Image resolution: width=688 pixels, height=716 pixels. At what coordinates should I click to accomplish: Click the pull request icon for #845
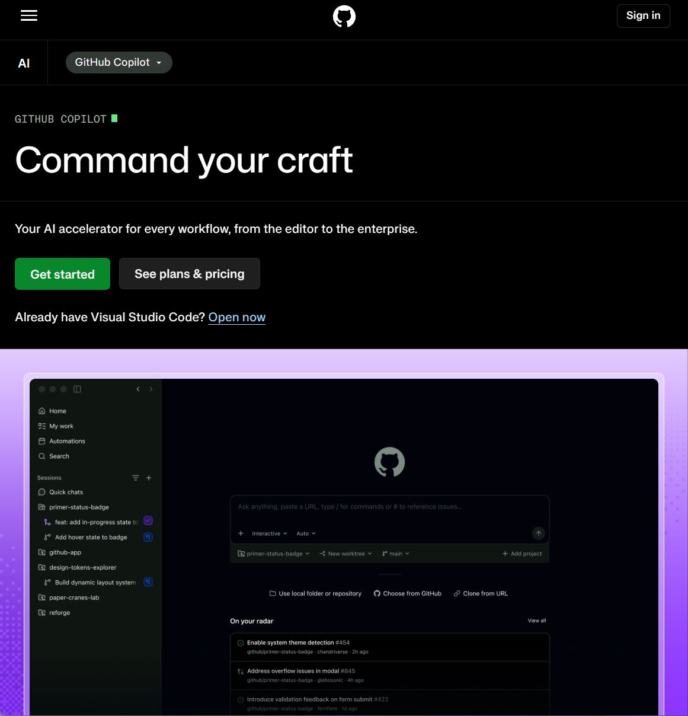[241, 672]
